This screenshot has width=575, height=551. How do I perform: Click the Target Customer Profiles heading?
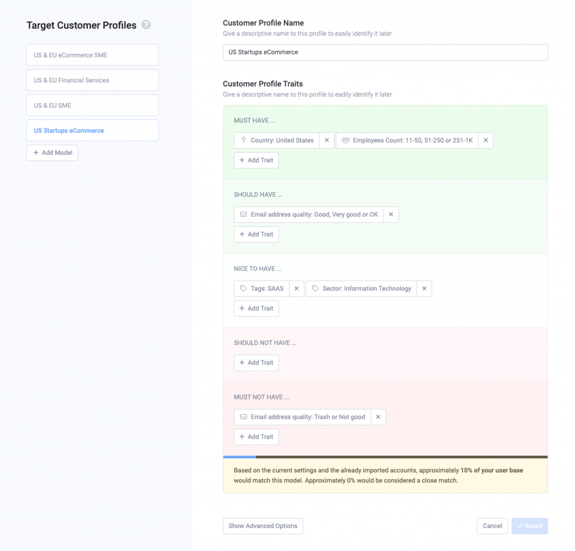pos(81,25)
